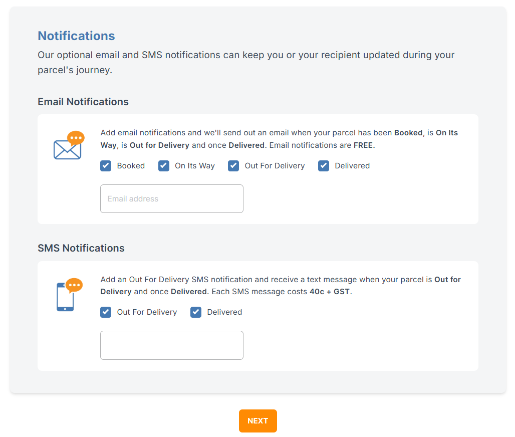Toggle SMS Out For Delivery checkbox
This screenshot has height=437, width=515.
(106, 312)
